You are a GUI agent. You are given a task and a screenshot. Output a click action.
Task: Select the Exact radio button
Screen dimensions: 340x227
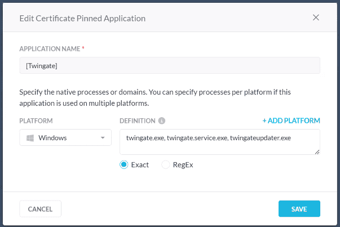[x=124, y=165]
